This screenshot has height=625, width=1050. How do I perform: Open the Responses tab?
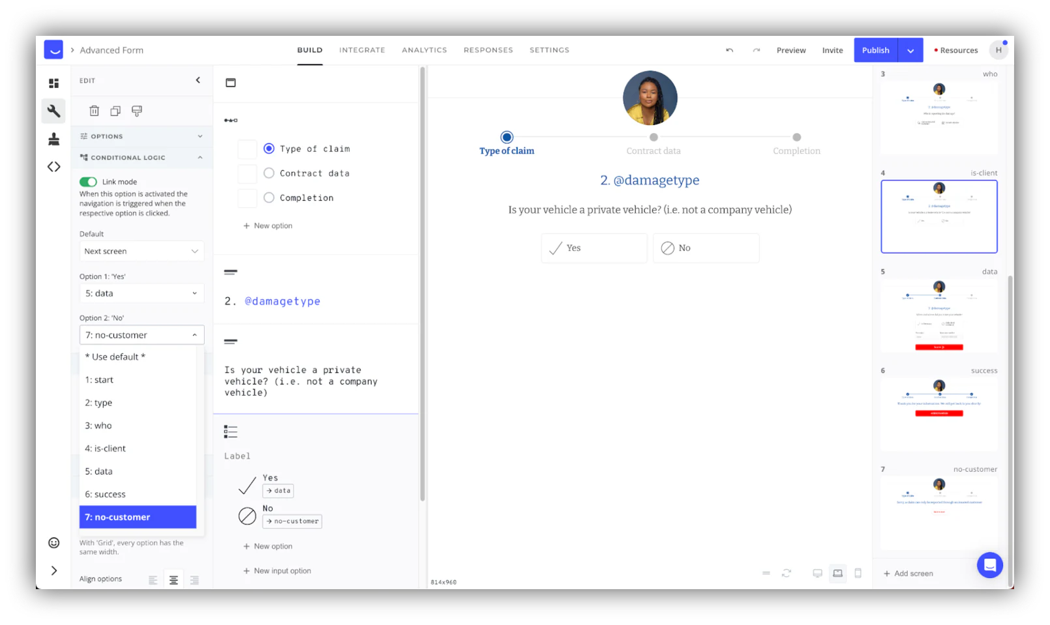click(488, 50)
